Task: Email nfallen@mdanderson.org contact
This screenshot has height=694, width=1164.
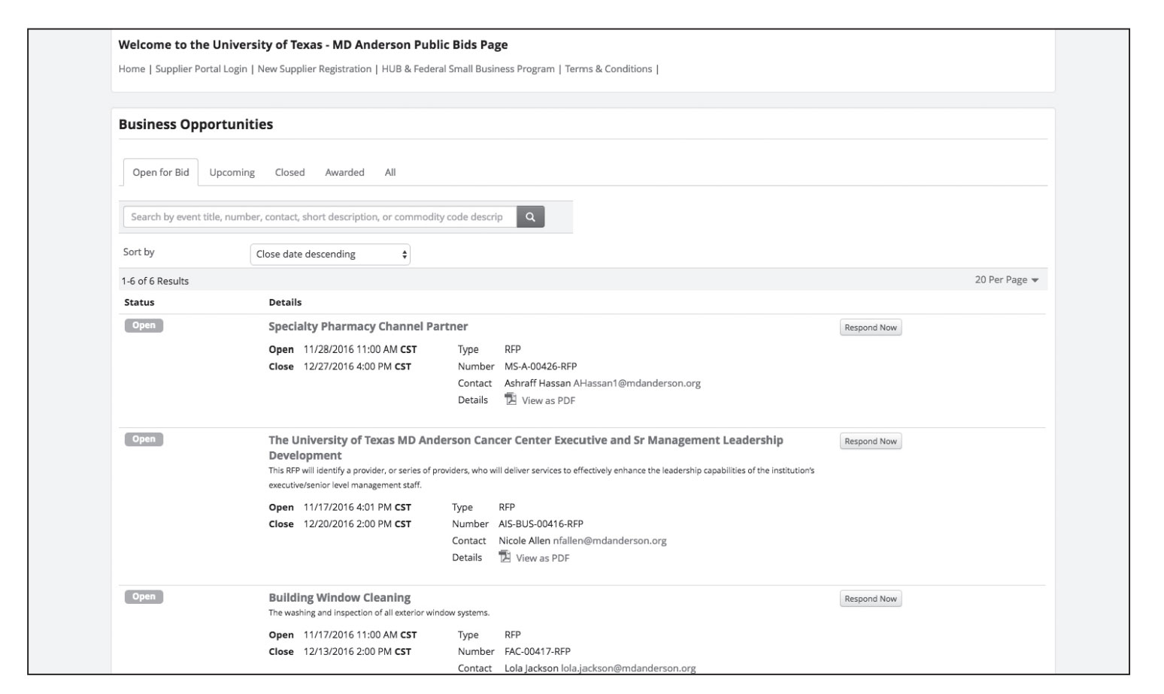Action: pos(610,541)
